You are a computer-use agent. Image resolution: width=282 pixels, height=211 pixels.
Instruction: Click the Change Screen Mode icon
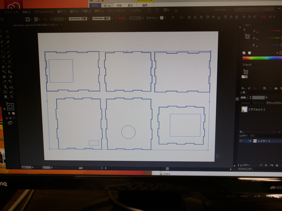pyautogui.click(x=10, y=123)
